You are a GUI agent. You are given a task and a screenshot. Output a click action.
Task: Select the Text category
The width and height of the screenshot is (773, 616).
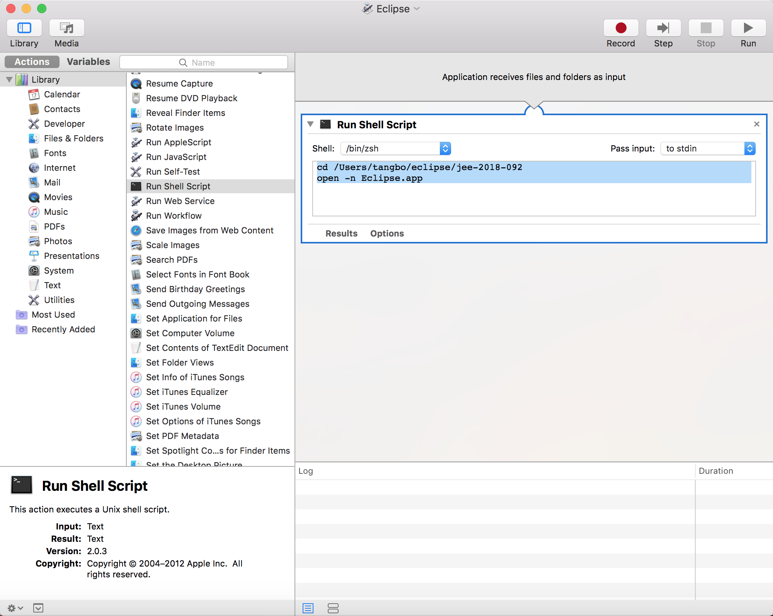pyautogui.click(x=52, y=285)
